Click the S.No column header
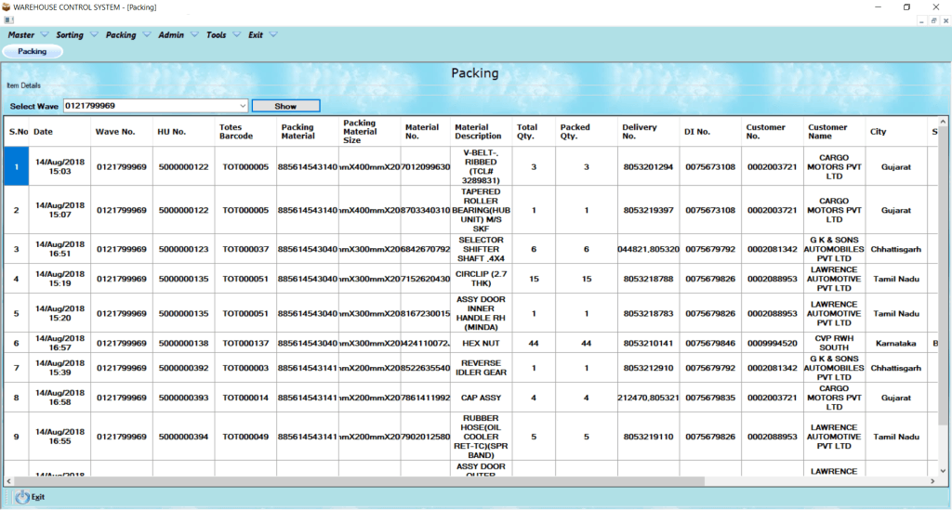 (x=19, y=132)
